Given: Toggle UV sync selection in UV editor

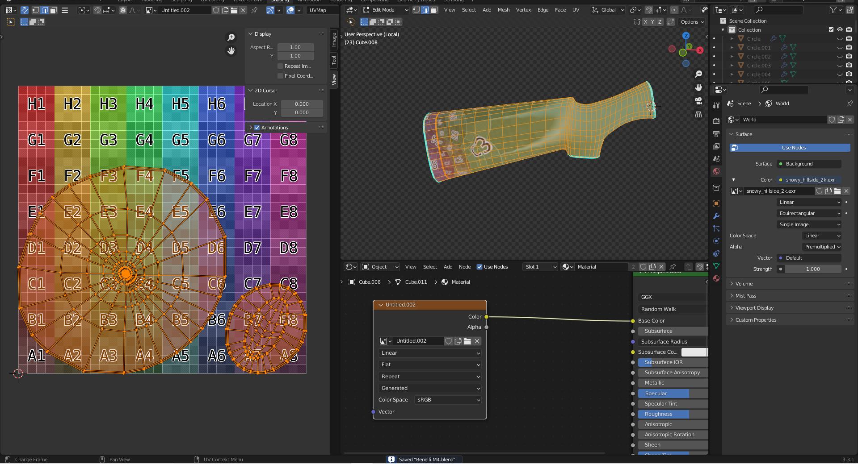Looking at the screenshot, I should click(x=24, y=10).
